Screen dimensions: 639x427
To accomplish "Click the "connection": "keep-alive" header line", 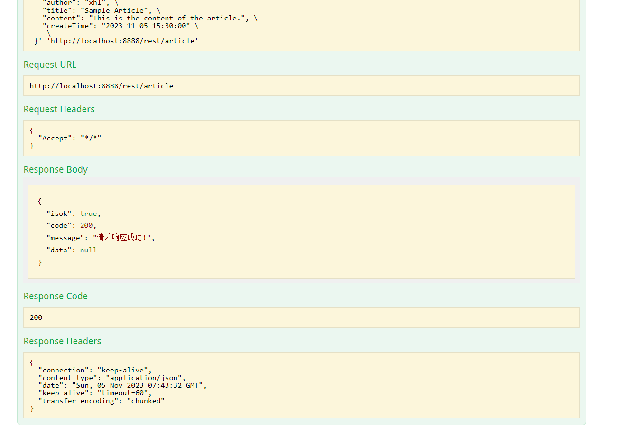I will coord(95,370).
